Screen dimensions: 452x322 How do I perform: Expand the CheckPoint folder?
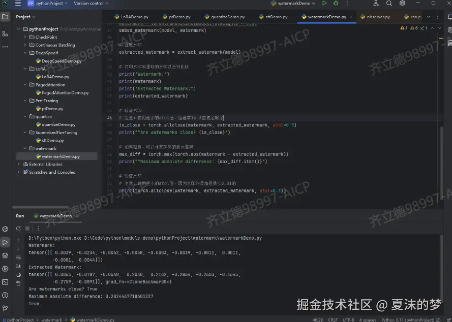pyautogui.click(x=25, y=37)
